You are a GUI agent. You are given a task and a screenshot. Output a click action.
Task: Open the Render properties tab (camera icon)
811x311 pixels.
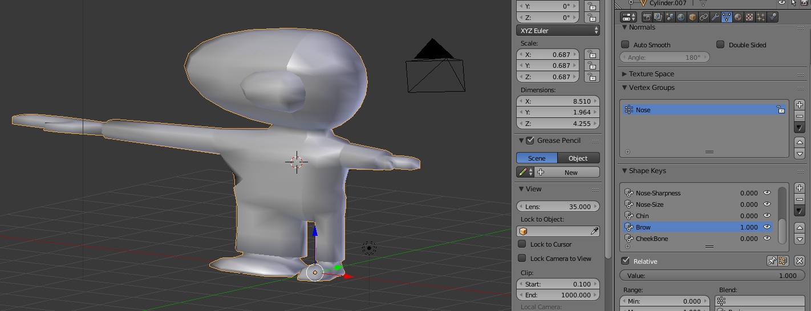click(x=647, y=17)
